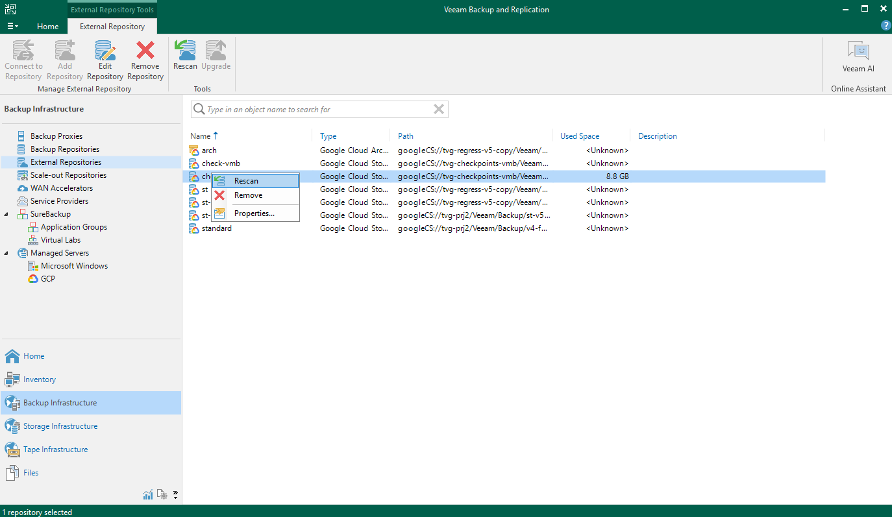Screen dimensions: 892x517
Task: Click the cloud icon of the arch repository
Action: 193,150
